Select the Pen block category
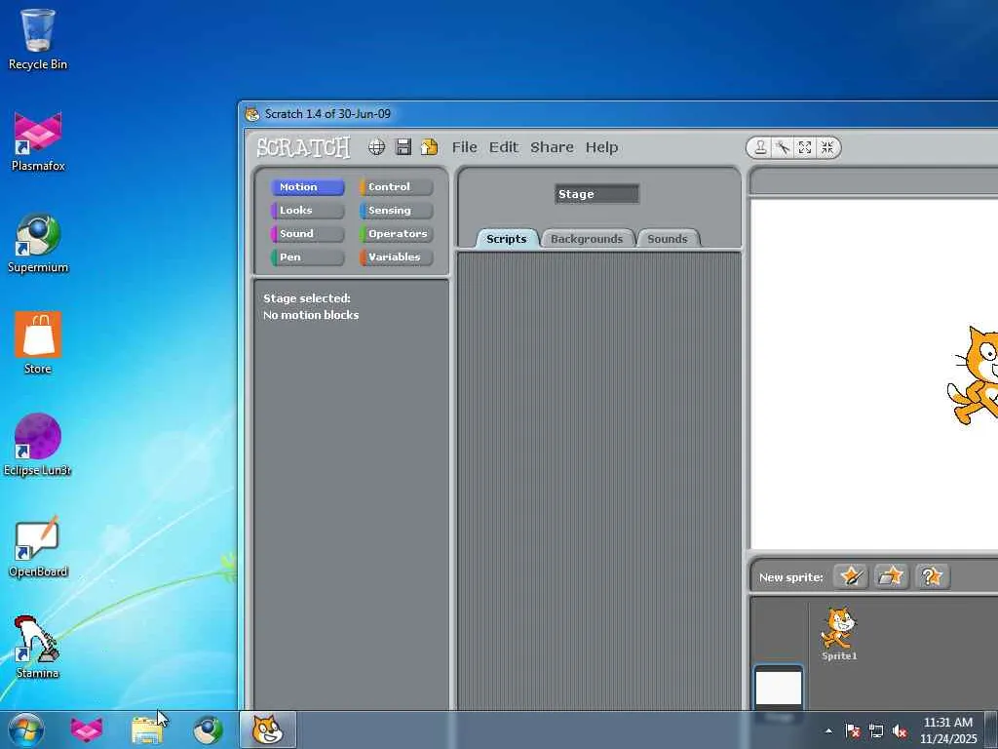This screenshot has height=749, width=998. point(307,257)
